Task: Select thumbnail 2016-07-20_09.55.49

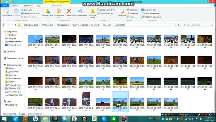Action: tap(103, 105)
